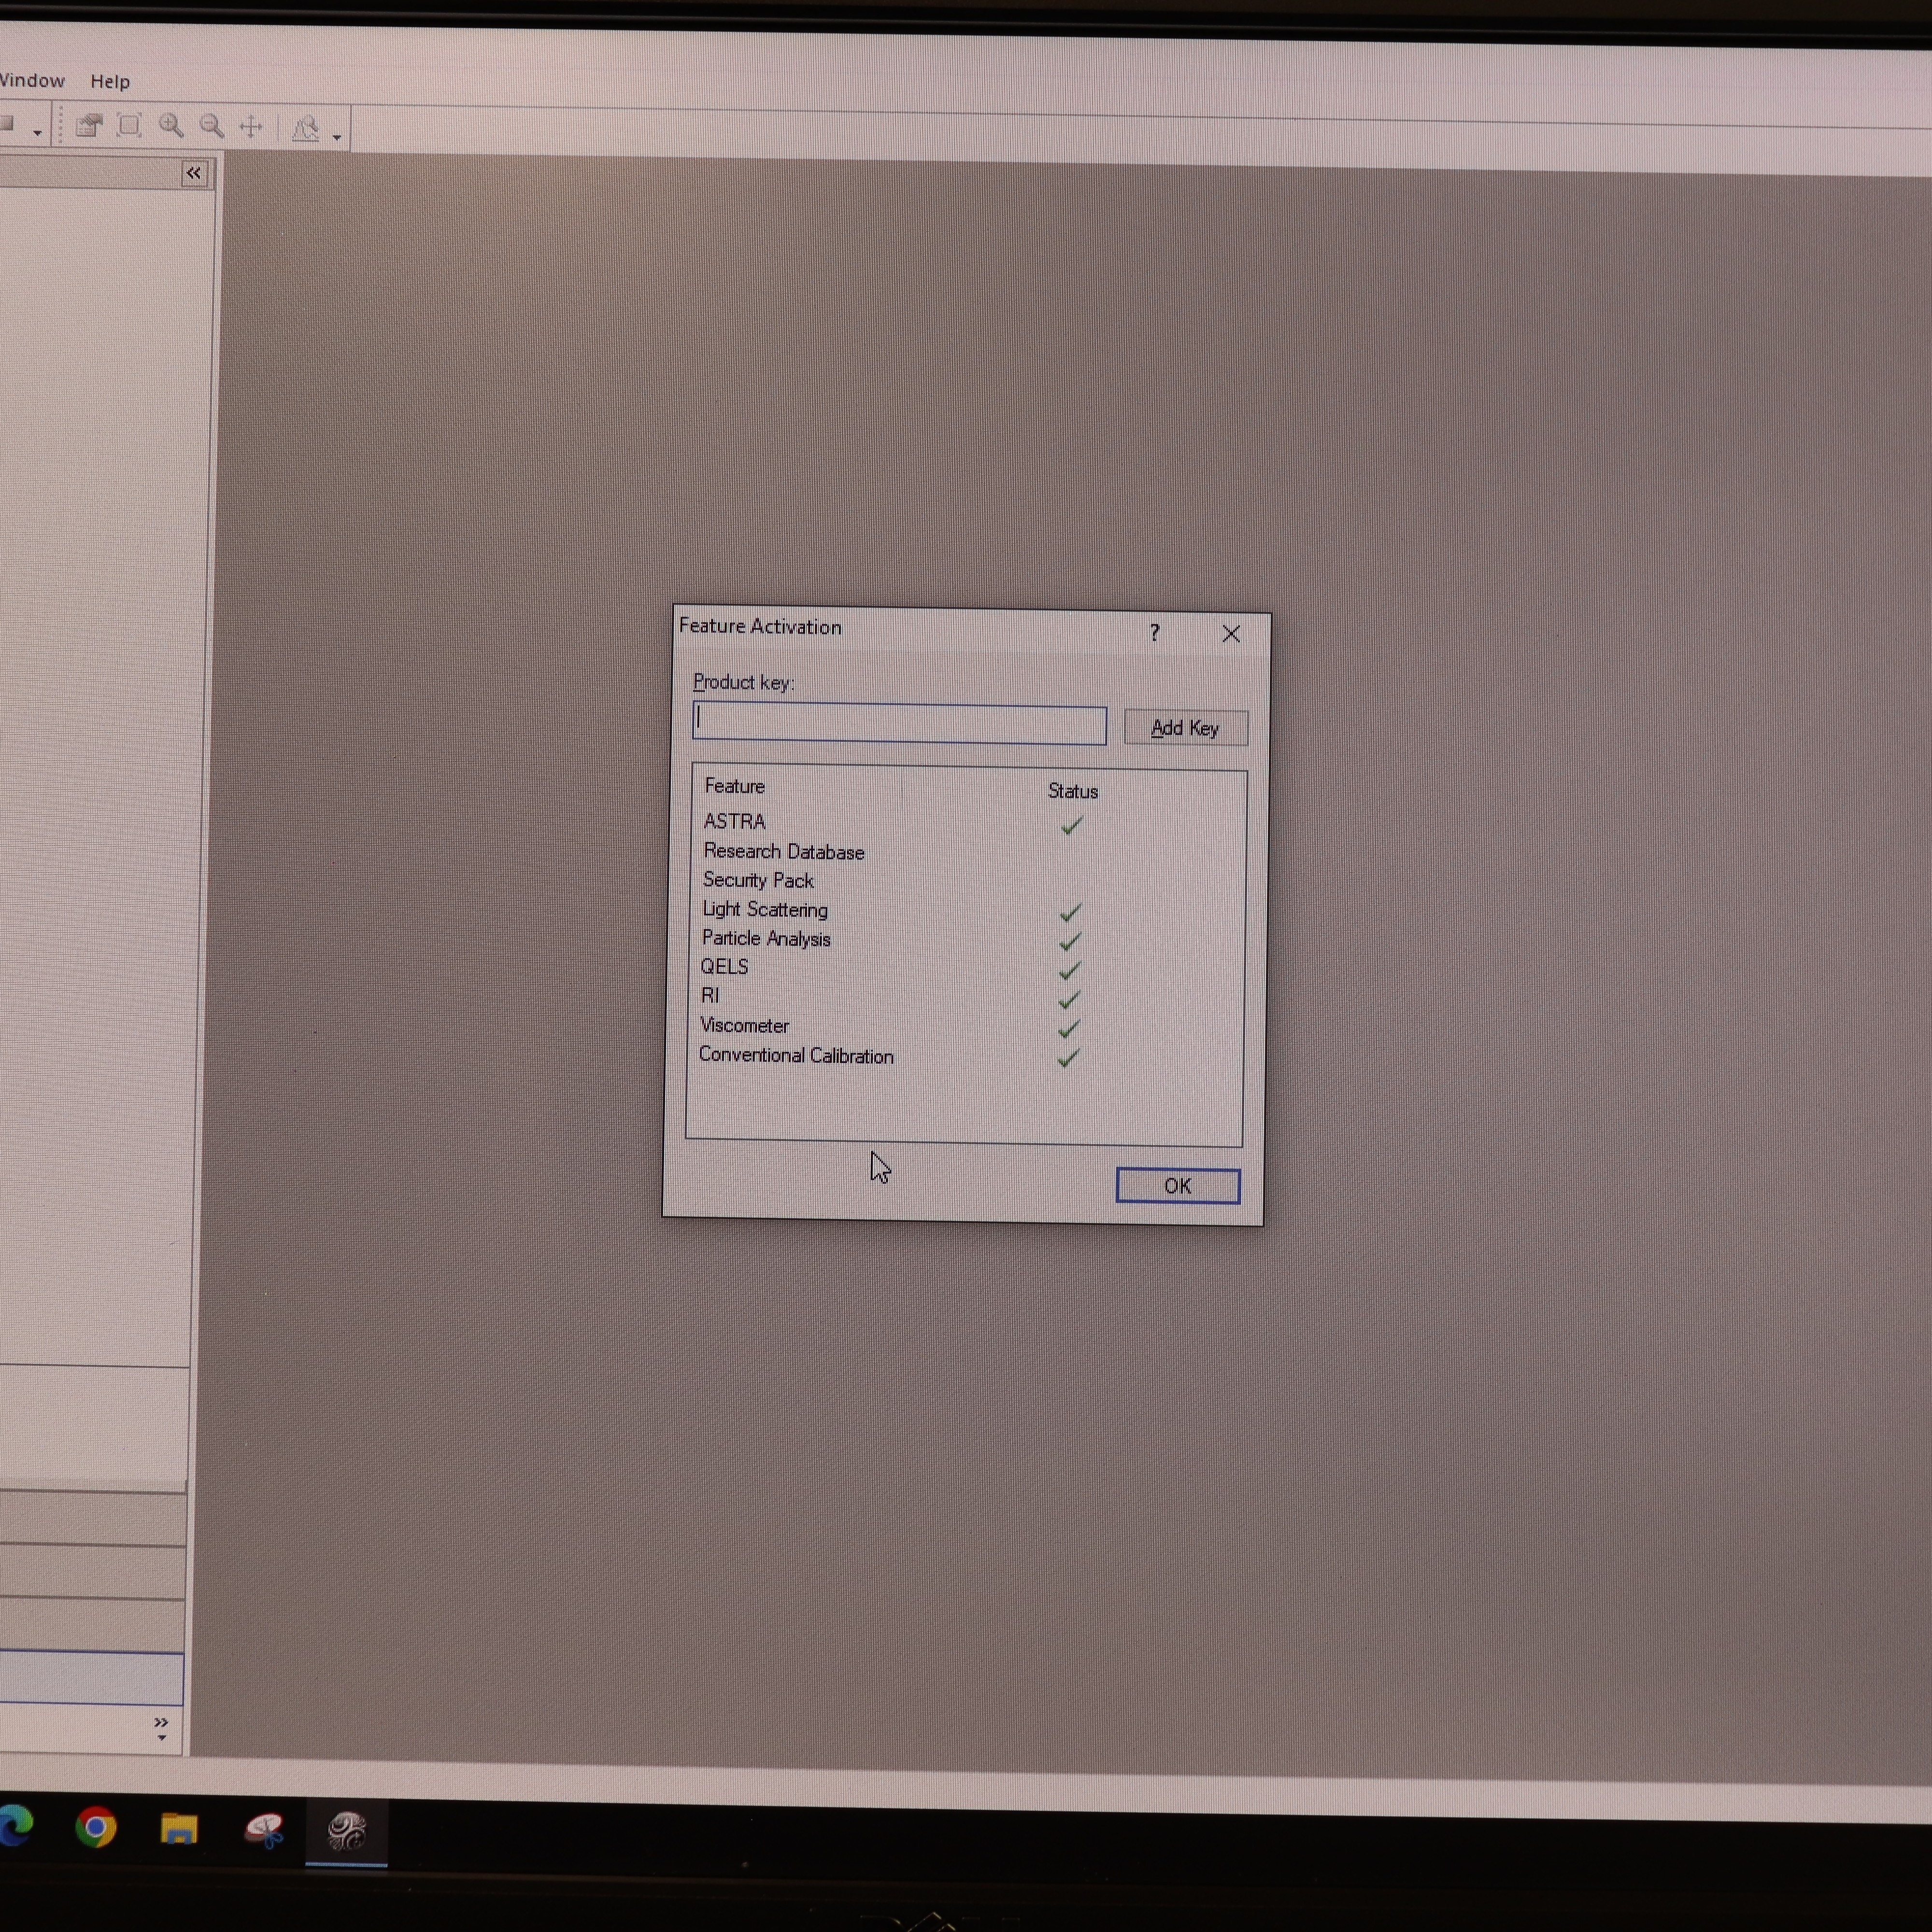Select the zoom in magnifier tool
1932x1932 pixels.
click(171, 126)
